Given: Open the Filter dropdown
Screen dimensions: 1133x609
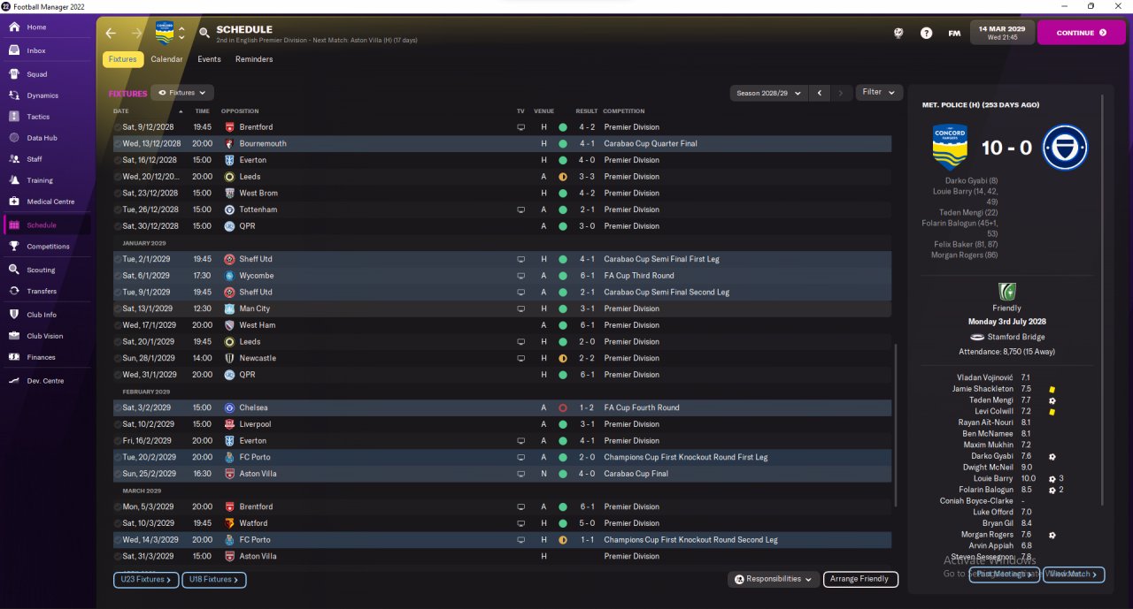Looking at the screenshot, I should coord(879,92).
